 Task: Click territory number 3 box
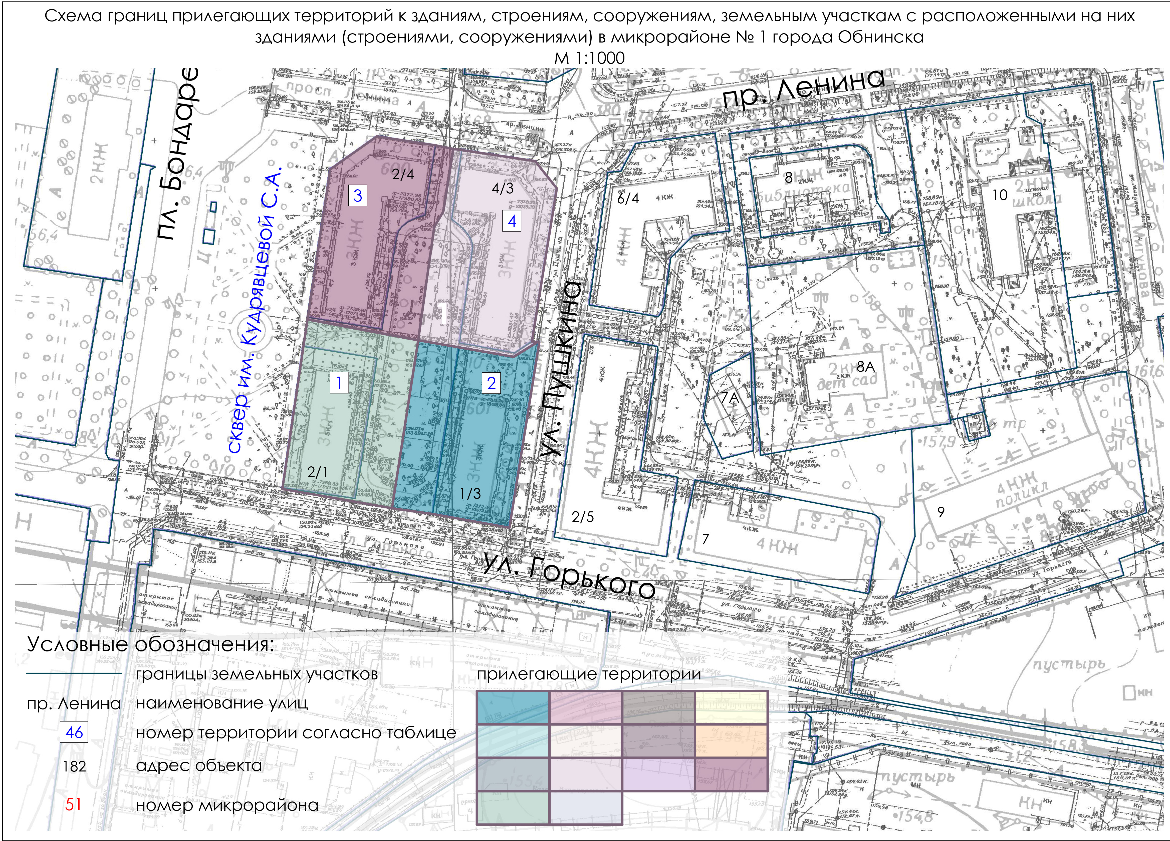357,195
